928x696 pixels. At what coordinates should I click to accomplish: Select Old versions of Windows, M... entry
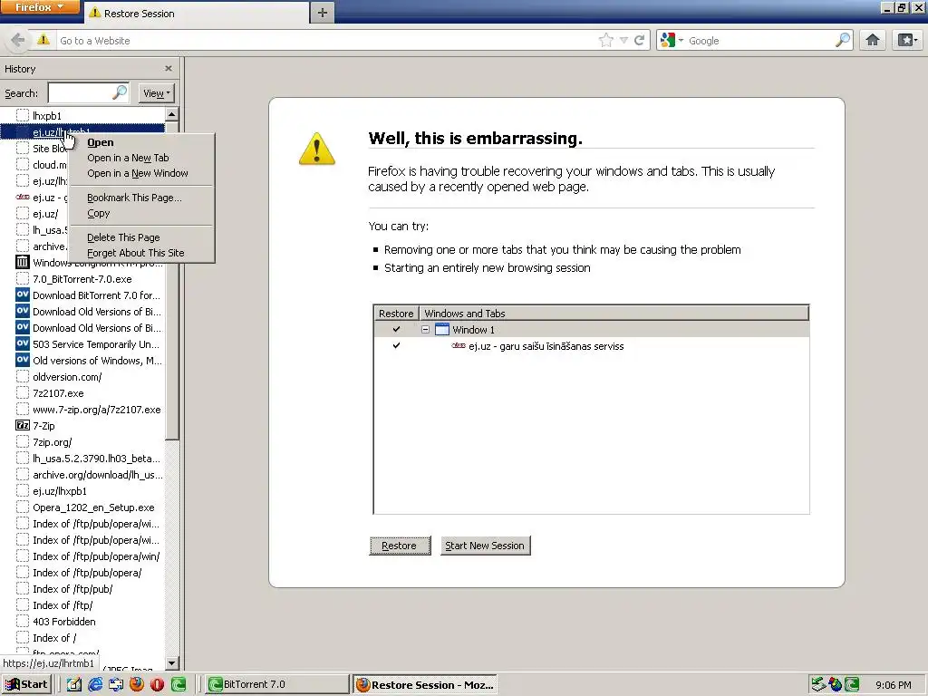pyautogui.click(x=82, y=361)
